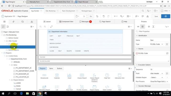171x96 pixels.
Task: Click the page lock icon
Action: [x=97, y=16]
